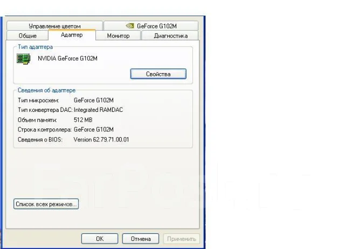Click the Version 62.79.71.00.01 BIOS value

click(x=101, y=139)
